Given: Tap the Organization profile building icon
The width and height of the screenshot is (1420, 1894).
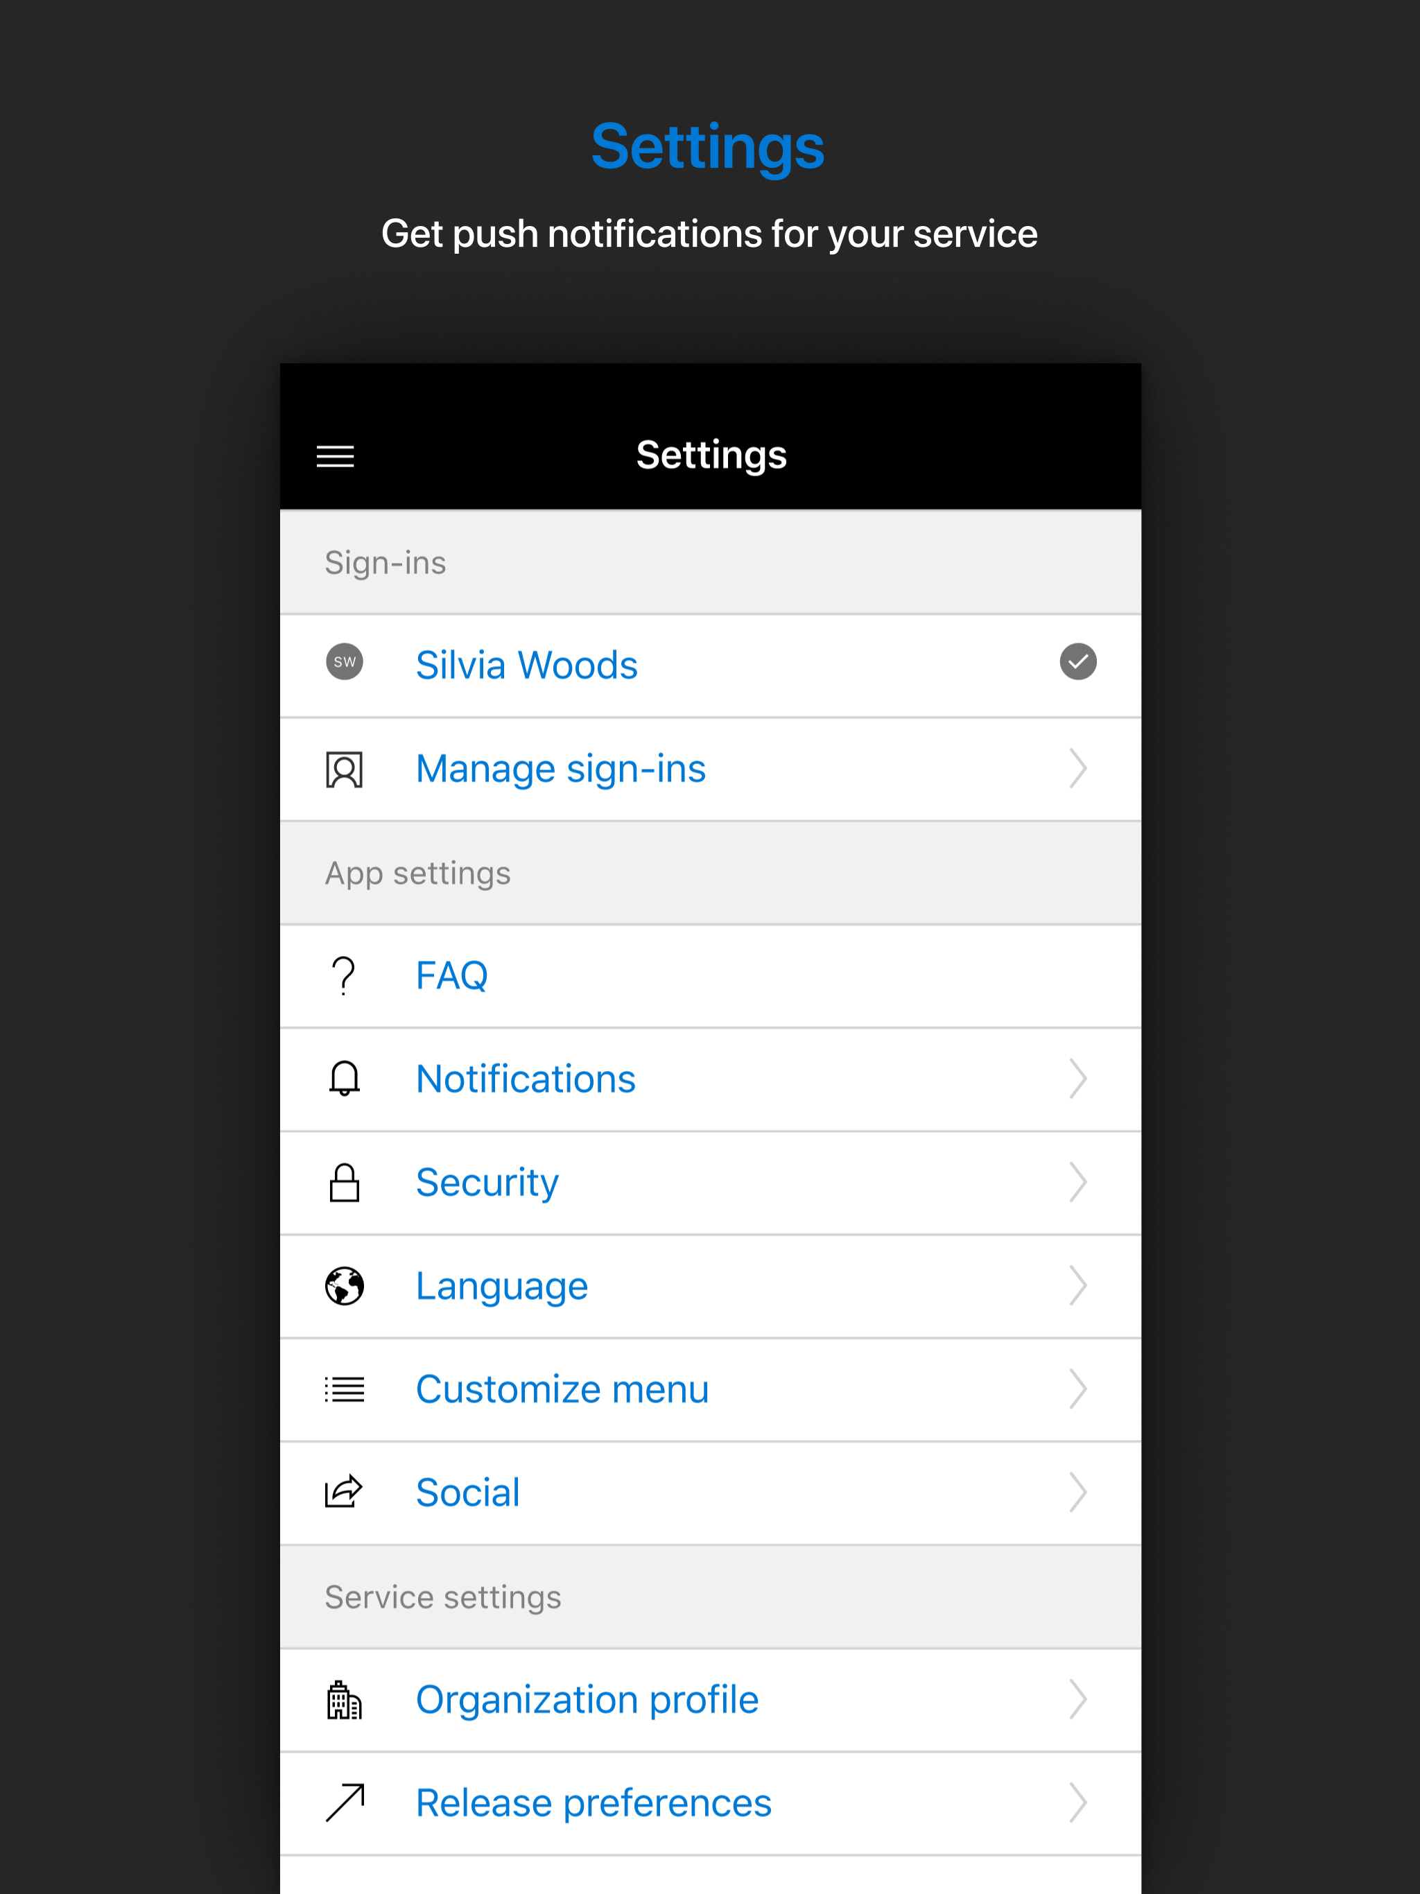Looking at the screenshot, I should (x=345, y=1700).
